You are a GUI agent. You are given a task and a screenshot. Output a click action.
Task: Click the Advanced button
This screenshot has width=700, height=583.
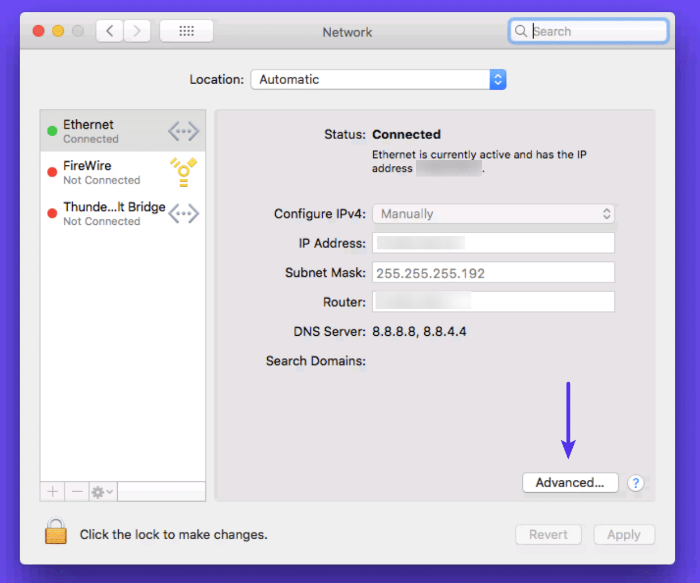[x=570, y=483]
